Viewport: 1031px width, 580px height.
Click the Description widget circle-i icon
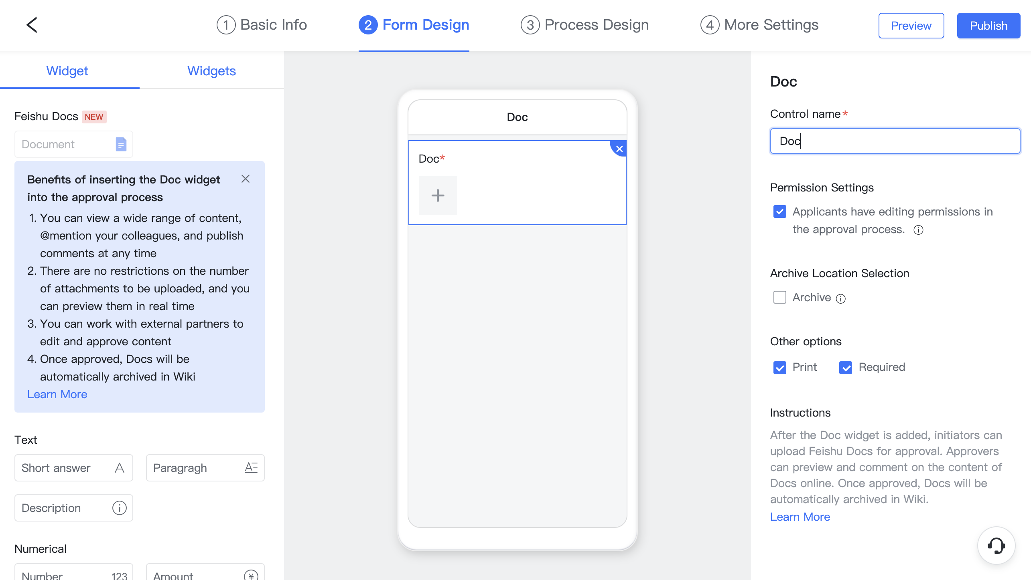[119, 507]
